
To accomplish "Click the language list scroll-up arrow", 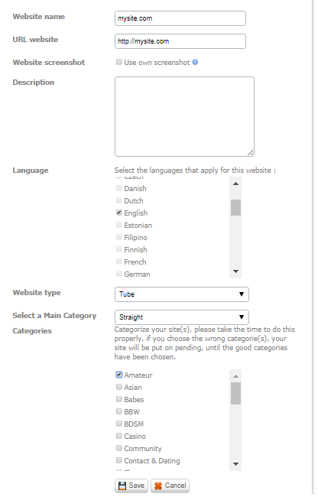I will click(235, 184).
